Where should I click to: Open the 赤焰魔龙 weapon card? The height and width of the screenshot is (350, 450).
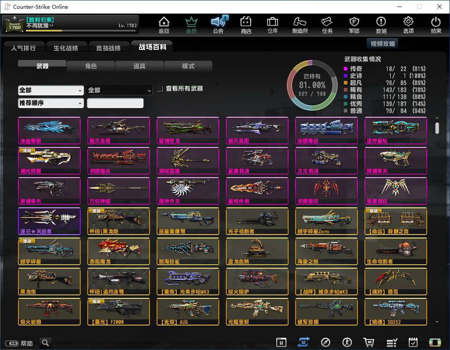click(x=118, y=251)
